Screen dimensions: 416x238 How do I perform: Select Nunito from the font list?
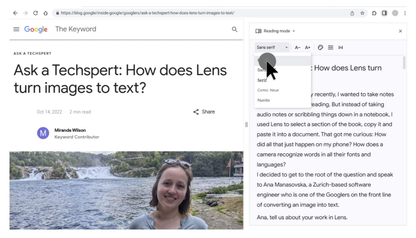click(x=283, y=100)
